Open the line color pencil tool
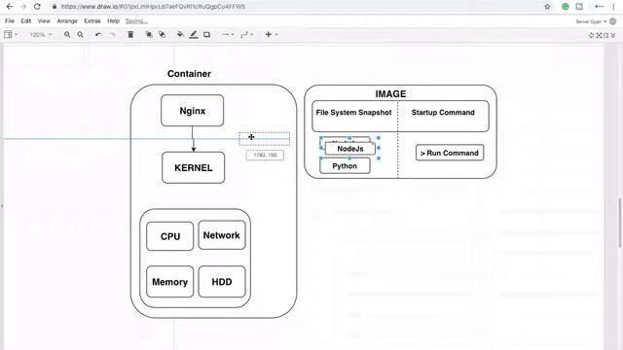 coord(194,35)
